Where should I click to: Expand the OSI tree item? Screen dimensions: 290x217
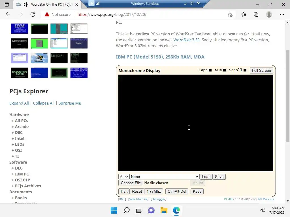tap(17, 150)
